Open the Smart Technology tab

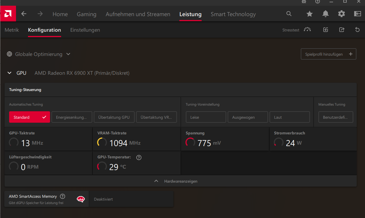pyautogui.click(x=233, y=14)
